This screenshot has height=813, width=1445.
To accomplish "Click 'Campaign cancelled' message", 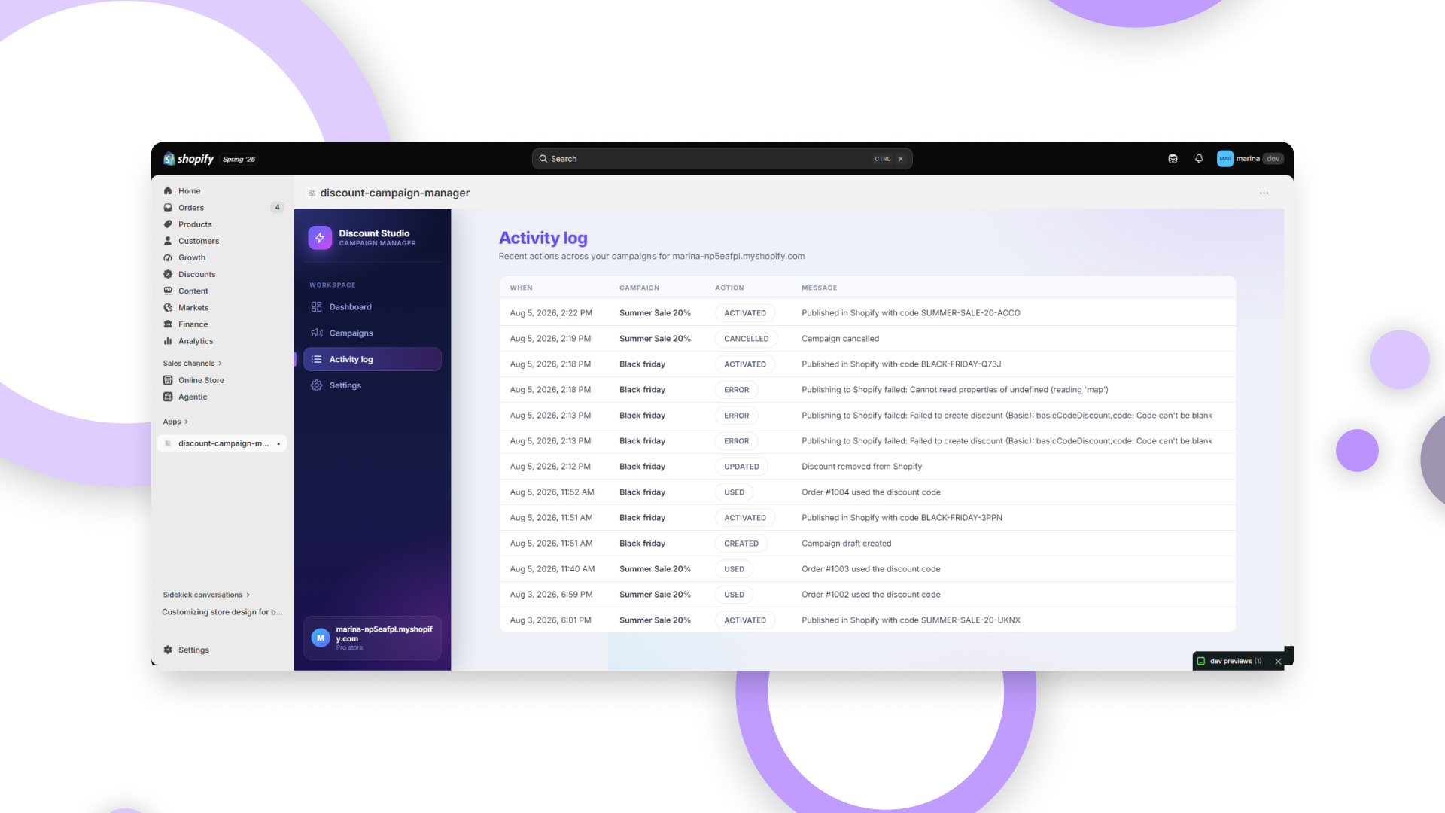I will point(840,339).
